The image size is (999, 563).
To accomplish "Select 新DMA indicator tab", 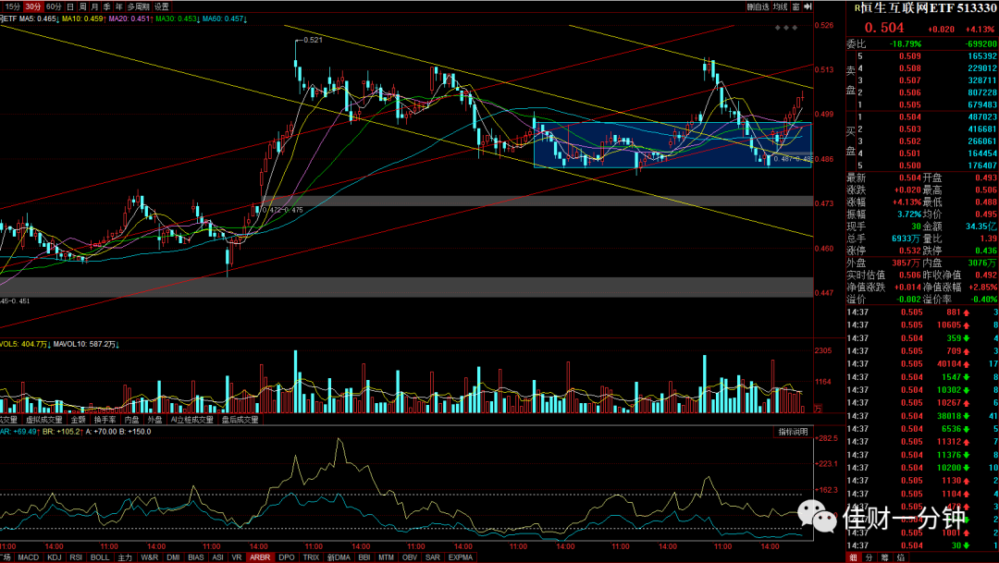I will [339, 557].
